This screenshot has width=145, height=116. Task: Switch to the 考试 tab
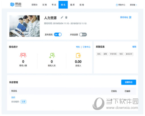(54, 5)
